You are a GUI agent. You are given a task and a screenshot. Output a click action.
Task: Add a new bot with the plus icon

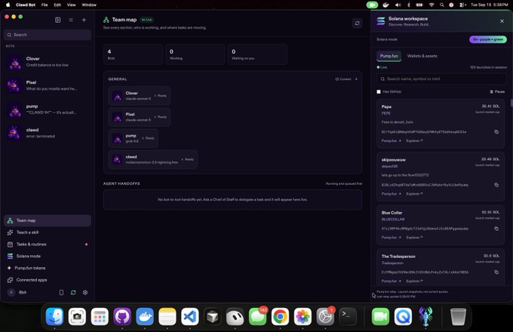[84, 20]
